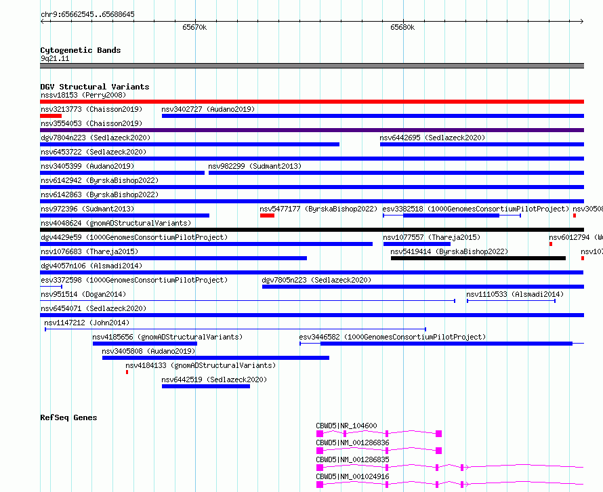Viewport: 603px width, 492px height.
Task: Select CBWD5|NM_001286836 transcript label
Action: [x=352, y=443]
